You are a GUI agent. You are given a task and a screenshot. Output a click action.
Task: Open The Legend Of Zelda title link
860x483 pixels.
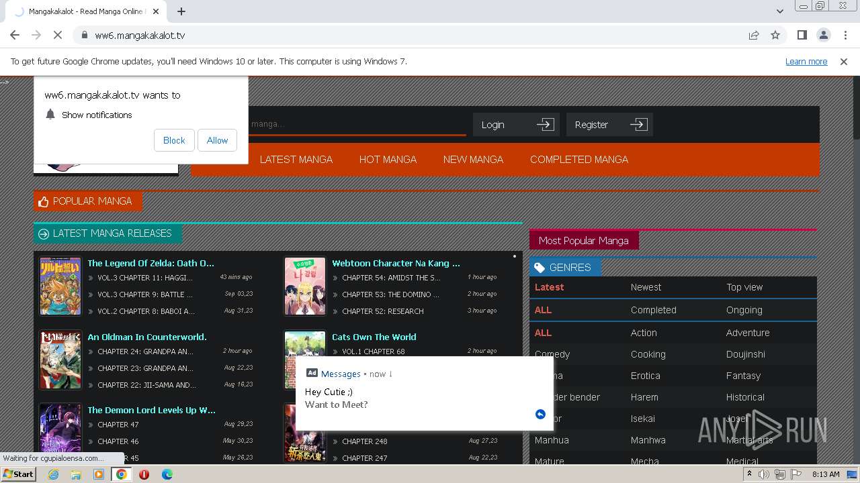coord(150,263)
